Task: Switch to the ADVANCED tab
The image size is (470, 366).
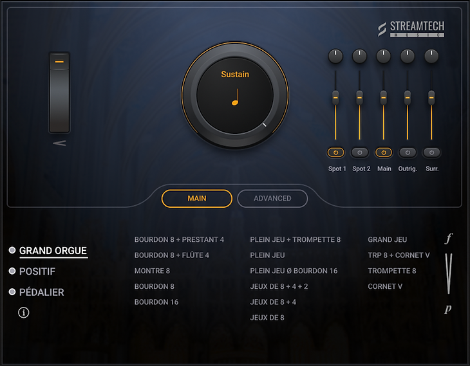Action: click(x=272, y=198)
